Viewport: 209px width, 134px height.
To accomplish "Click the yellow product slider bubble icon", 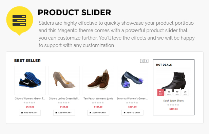I will coord(20,21).
